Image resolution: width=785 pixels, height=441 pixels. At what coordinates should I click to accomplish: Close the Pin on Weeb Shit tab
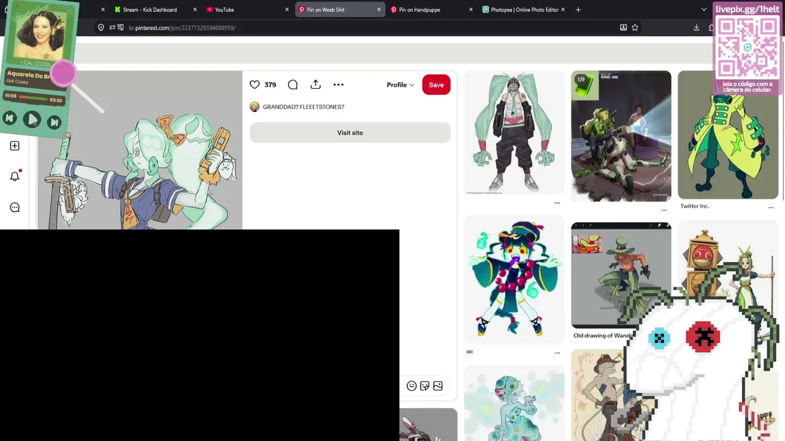coord(379,10)
